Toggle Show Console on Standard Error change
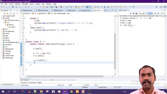The height and width of the screenshot is (94, 167). point(151,13)
